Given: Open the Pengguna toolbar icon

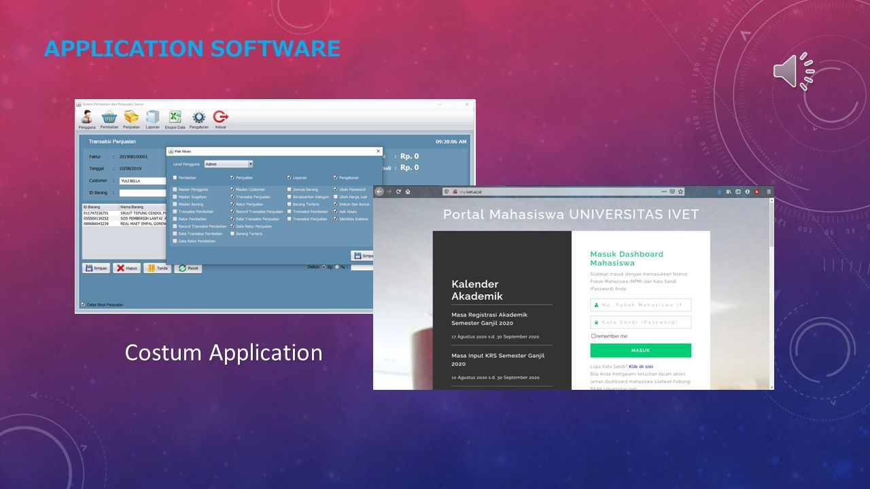Looking at the screenshot, I should [x=87, y=119].
